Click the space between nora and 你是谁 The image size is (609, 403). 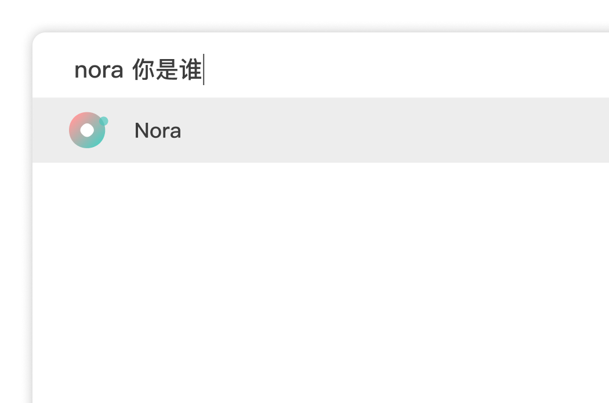(128, 71)
